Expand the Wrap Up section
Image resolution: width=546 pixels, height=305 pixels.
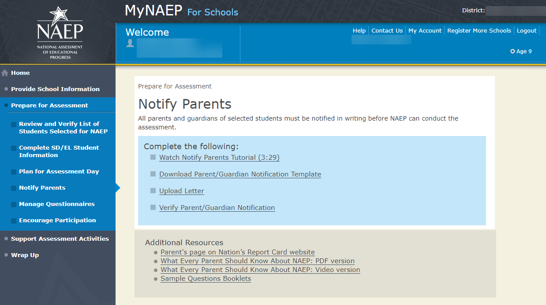coord(25,255)
